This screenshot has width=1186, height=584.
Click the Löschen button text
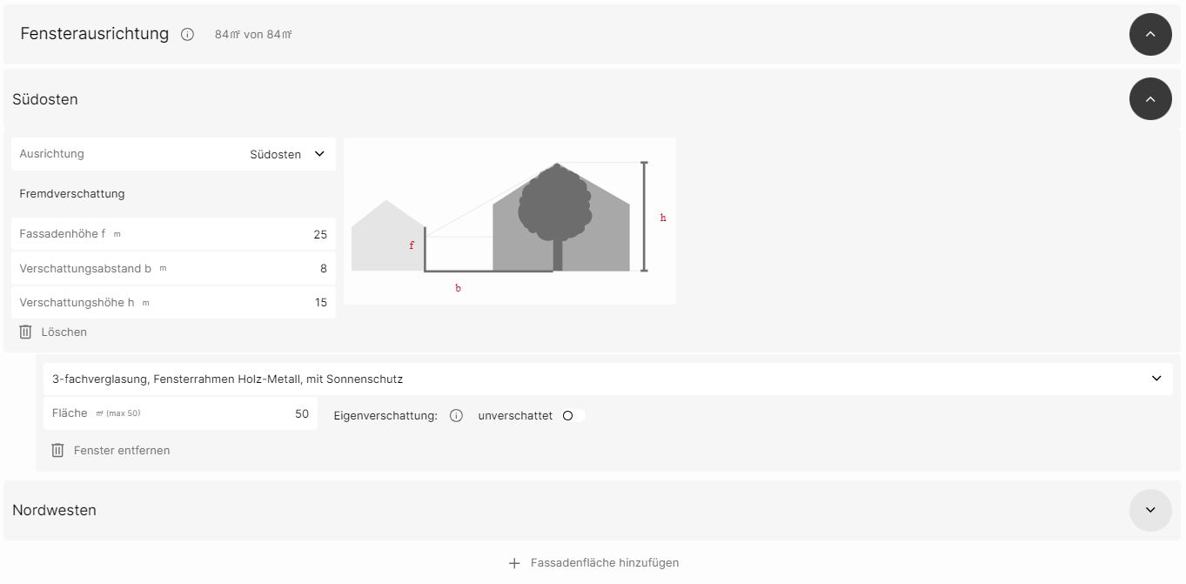[x=64, y=332]
